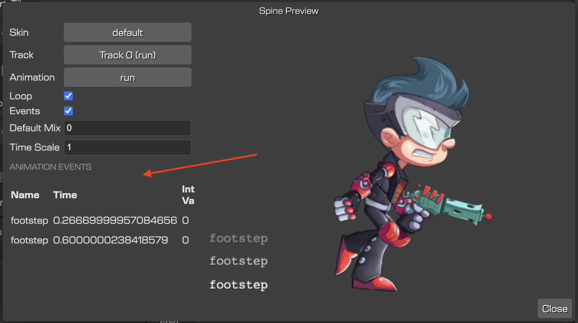The width and height of the screenshot is (578, 323).
Task: Click the 0.6000000238418579 time value
Action: 111,240
